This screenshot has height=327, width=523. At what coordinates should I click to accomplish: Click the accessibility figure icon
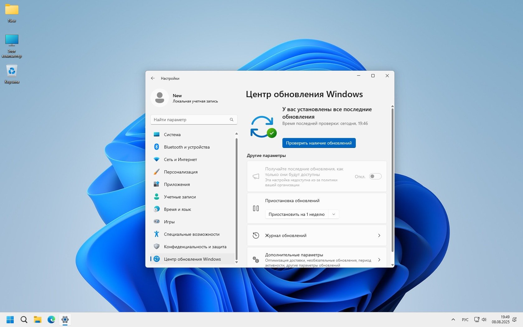[x=157, y=234]
